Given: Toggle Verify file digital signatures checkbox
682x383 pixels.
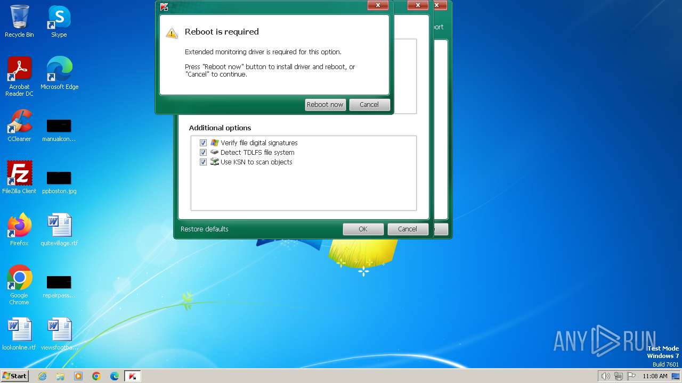Looking at the screenshot, I should pos(203,143).
